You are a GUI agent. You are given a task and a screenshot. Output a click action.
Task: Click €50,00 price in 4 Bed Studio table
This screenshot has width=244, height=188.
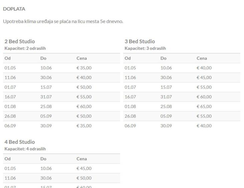(84, 178)
